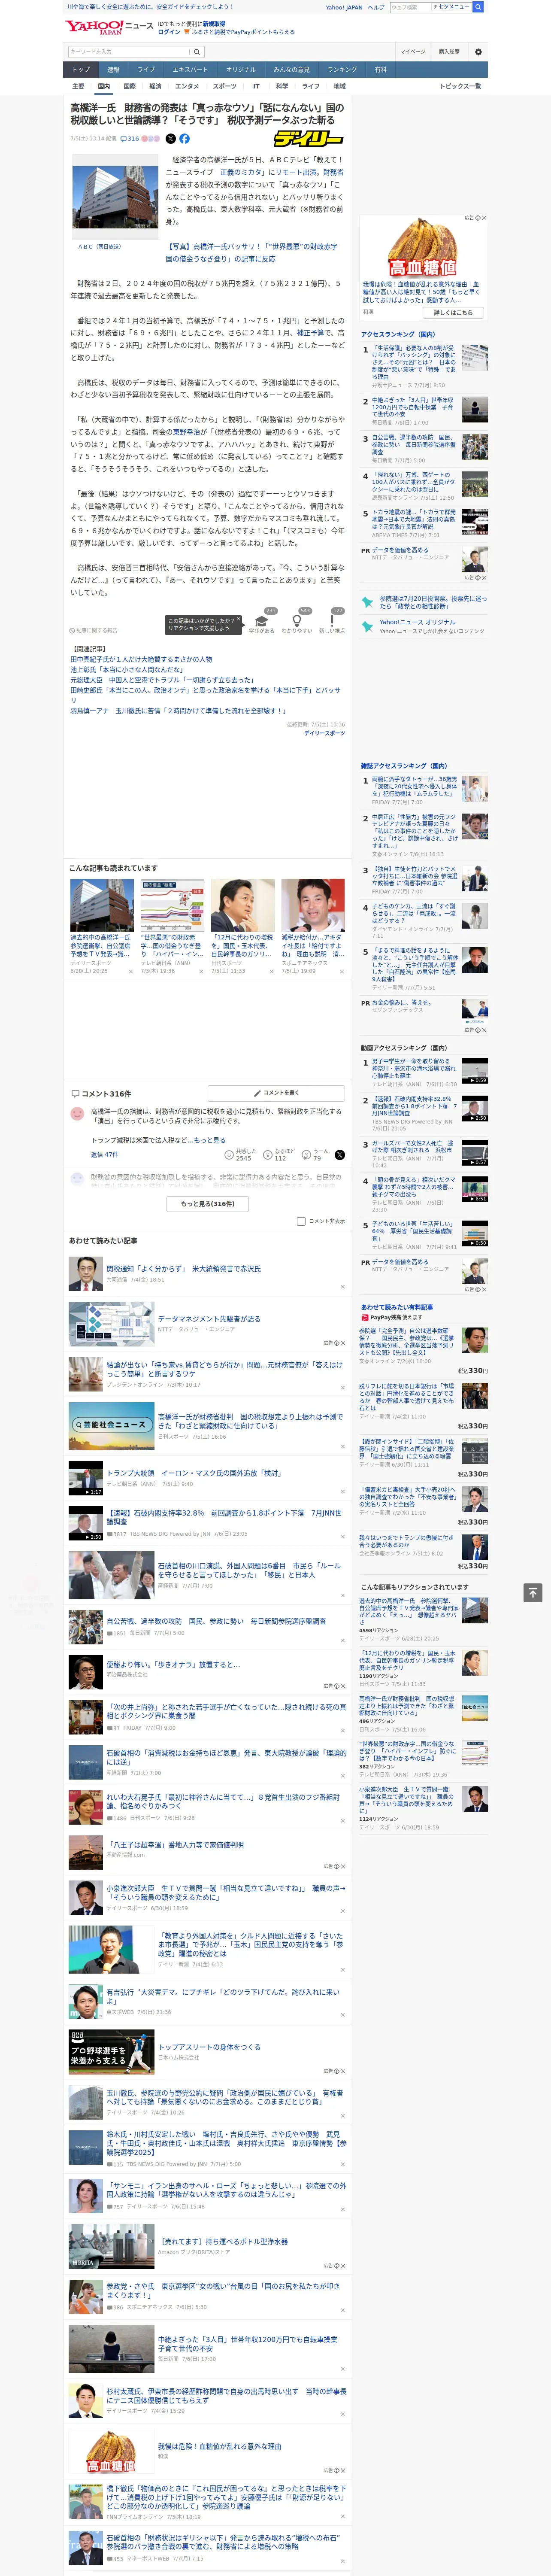Click the マイページ button

412,52
